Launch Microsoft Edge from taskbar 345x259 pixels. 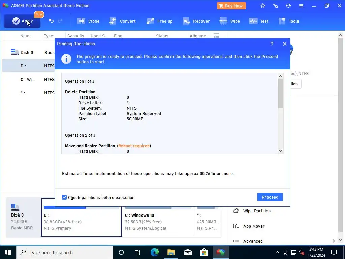154,252
